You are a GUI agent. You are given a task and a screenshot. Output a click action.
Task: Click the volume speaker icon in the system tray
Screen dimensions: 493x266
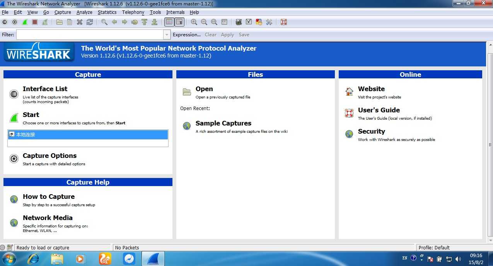459,259
